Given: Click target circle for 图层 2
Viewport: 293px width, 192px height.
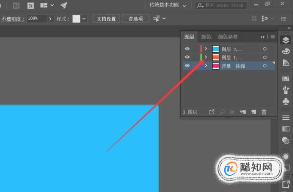Looking at the screenshot, I should click(x=265, y=49).
